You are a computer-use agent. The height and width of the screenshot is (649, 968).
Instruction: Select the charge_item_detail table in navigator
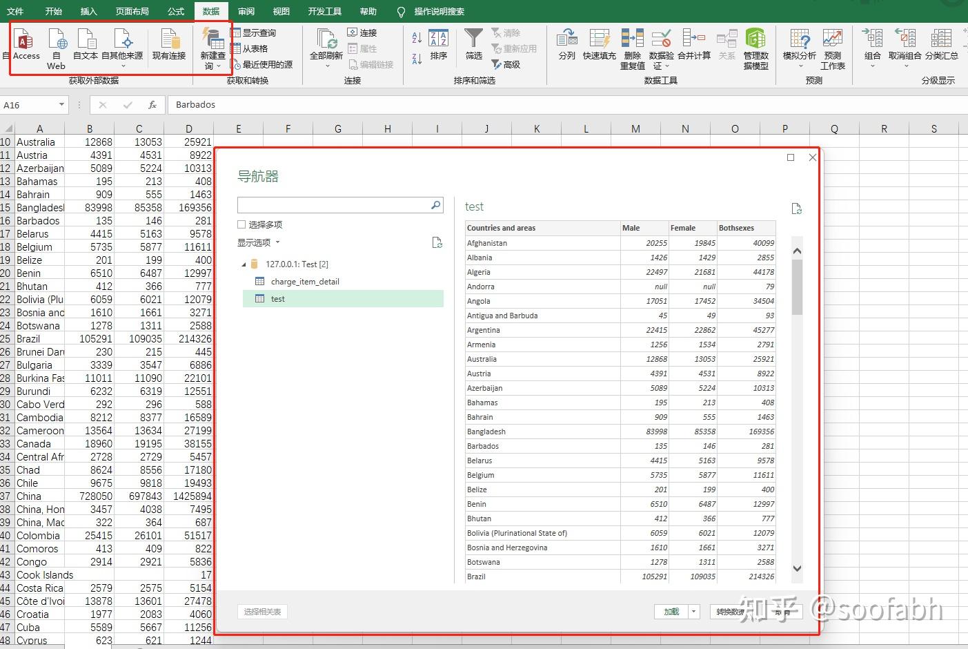coord(306,281)
